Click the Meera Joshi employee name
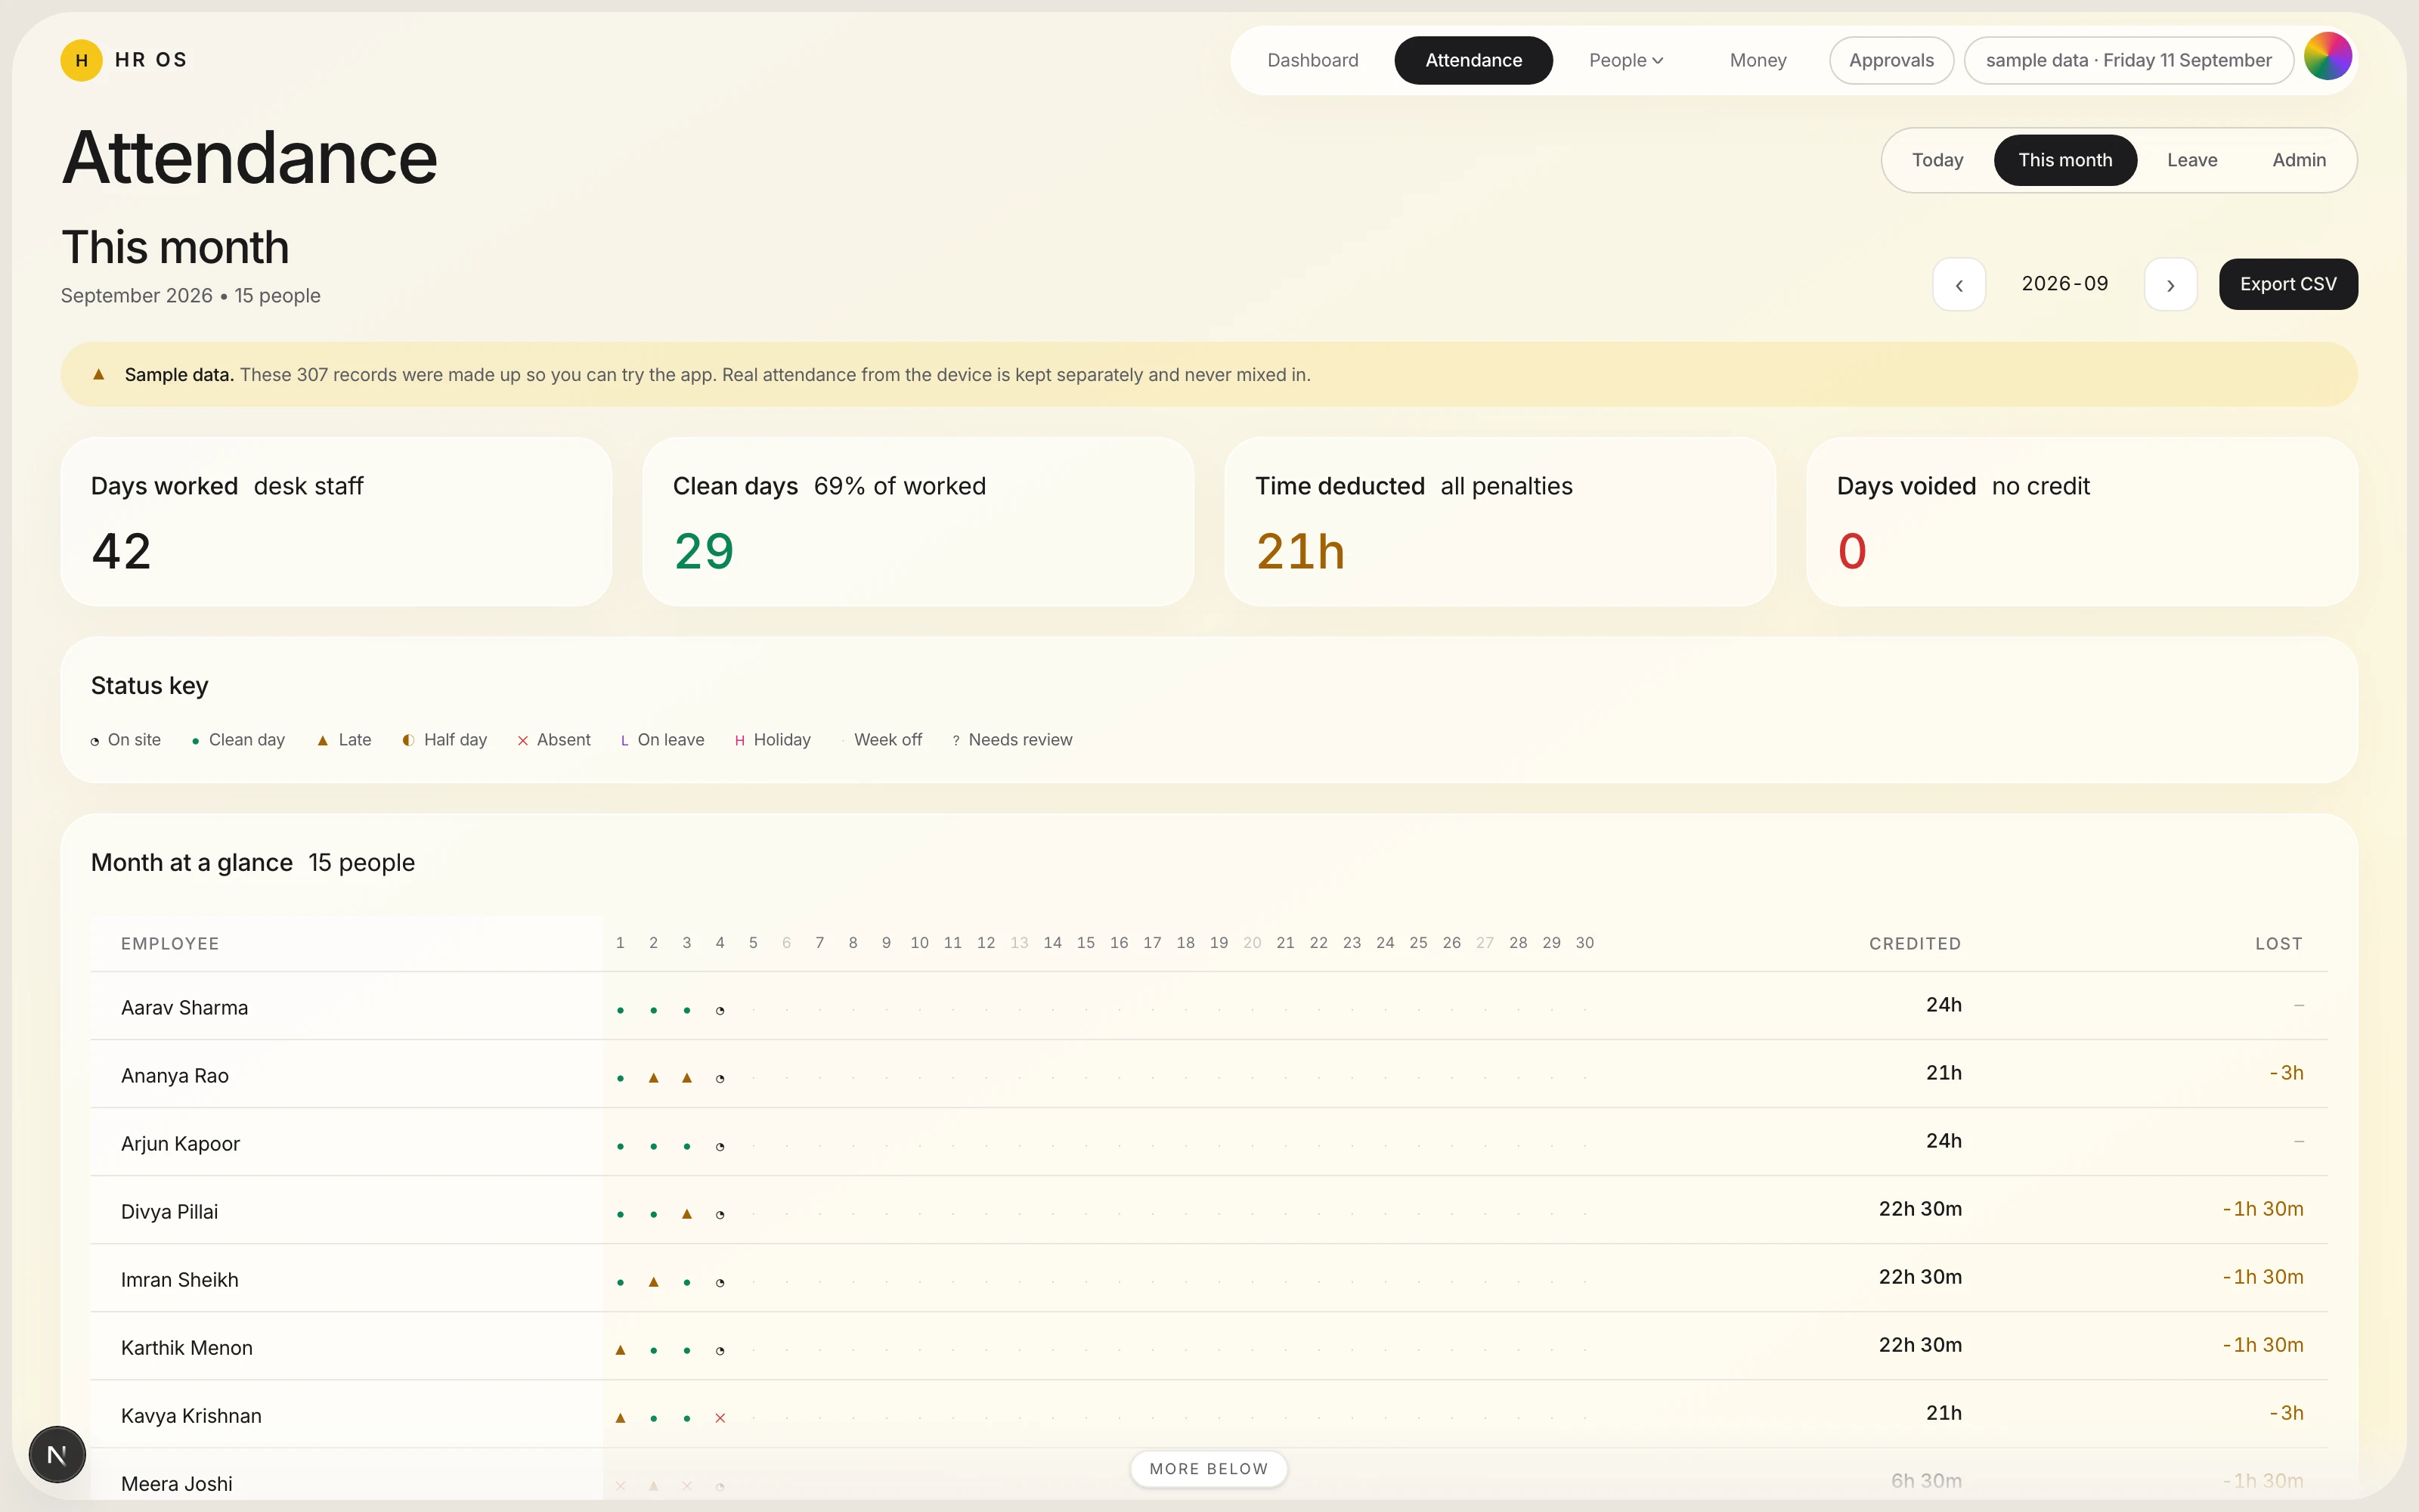The width and height of the screenshot is (2419, 1512). click(177, 1484)
